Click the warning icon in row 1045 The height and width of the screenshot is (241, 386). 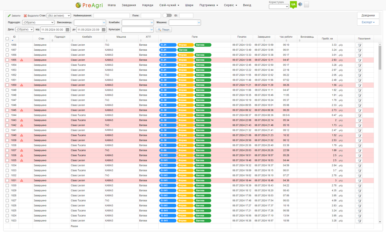point(22,110)
